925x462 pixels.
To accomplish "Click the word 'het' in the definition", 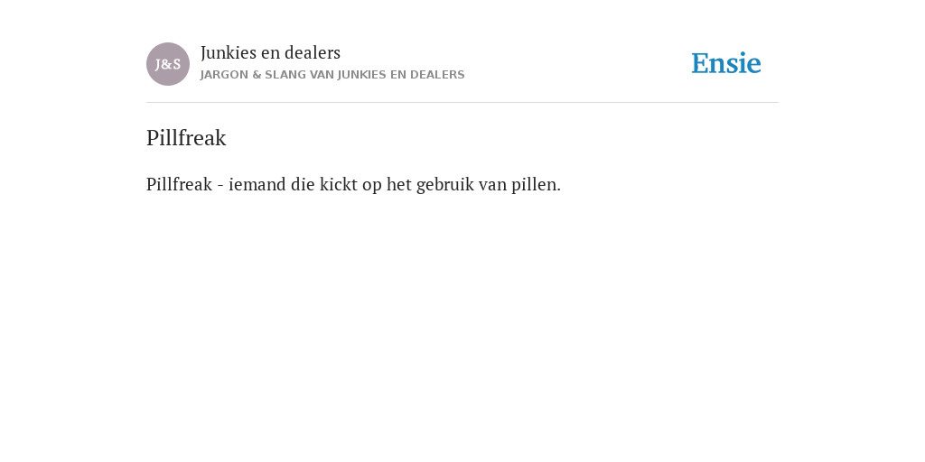I will point(398,184).
